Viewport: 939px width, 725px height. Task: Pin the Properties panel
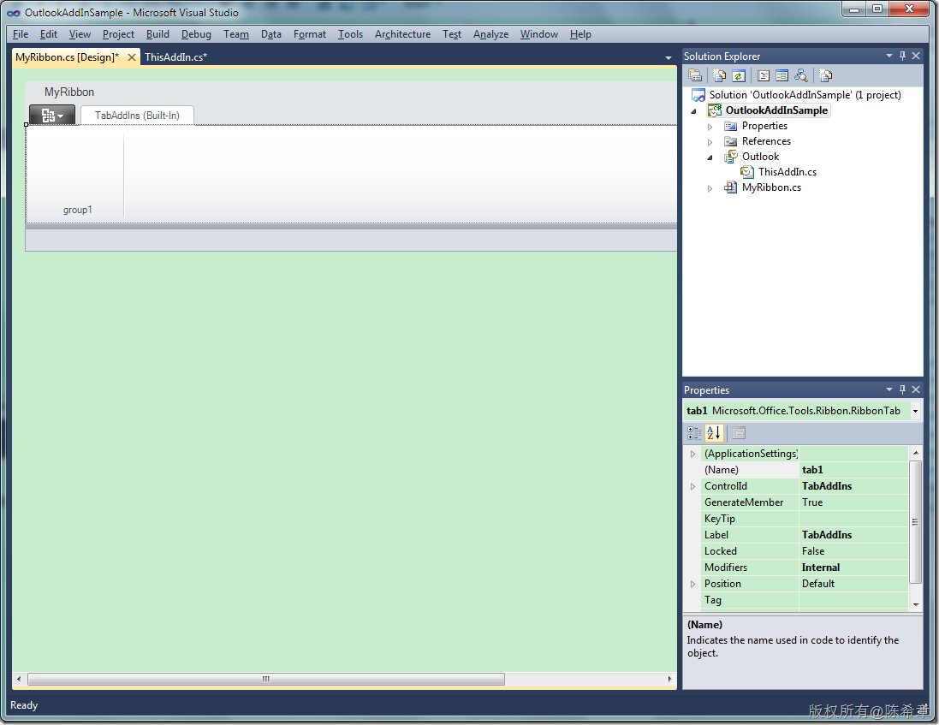click(x=902, y=389)
